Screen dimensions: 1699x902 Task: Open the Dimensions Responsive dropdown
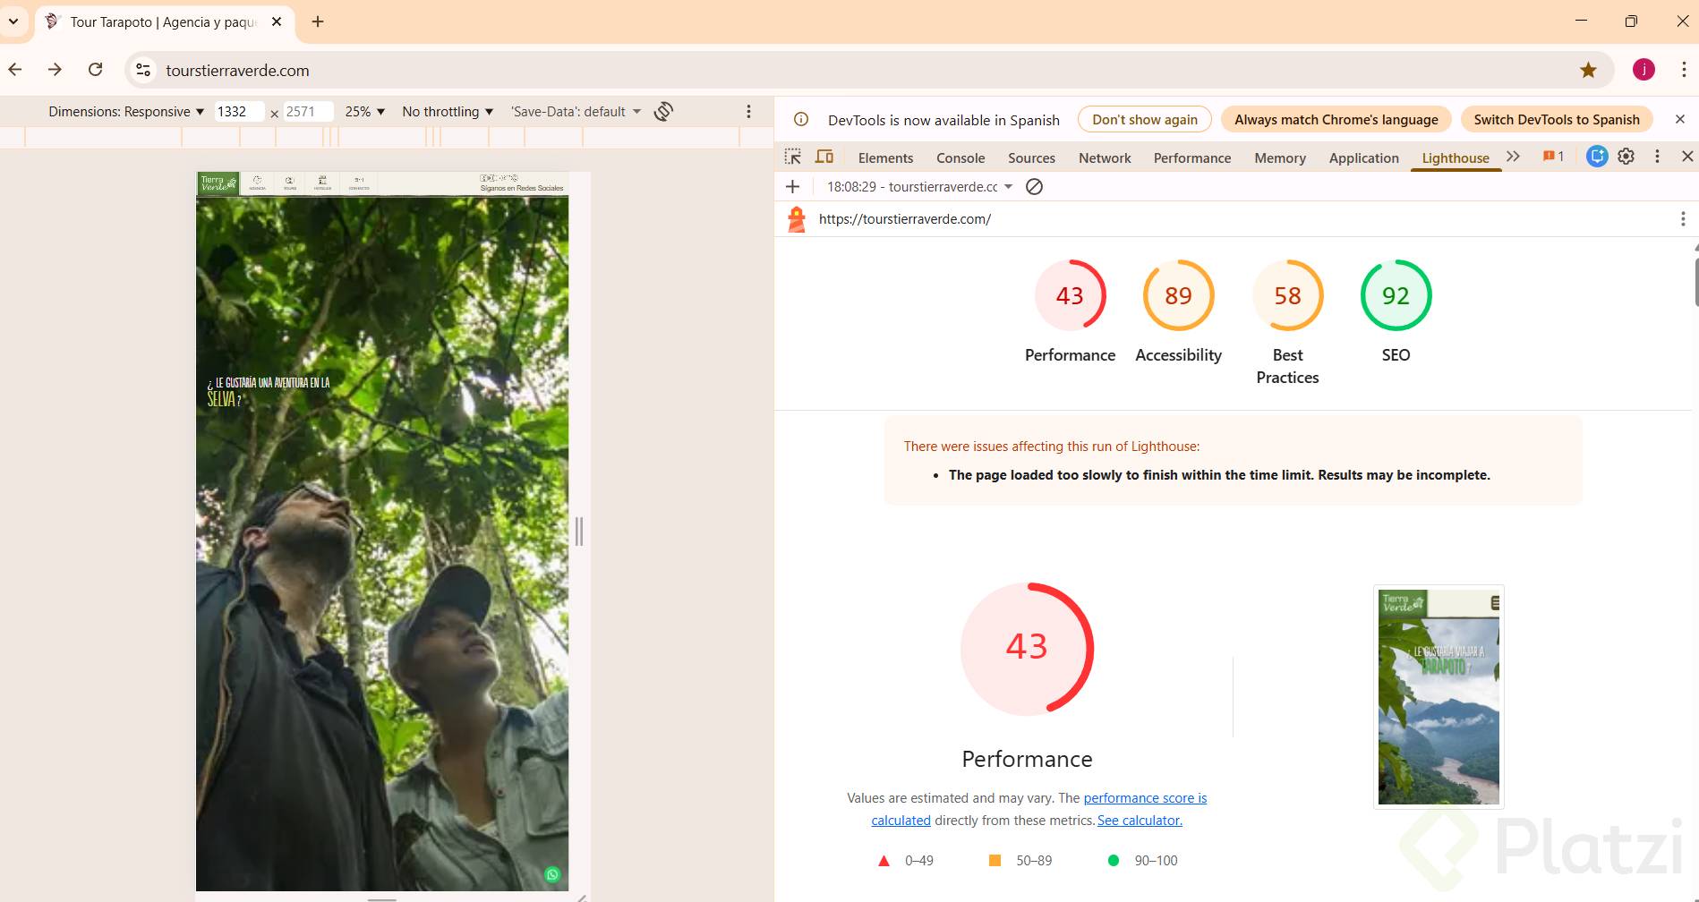(126, 112)
